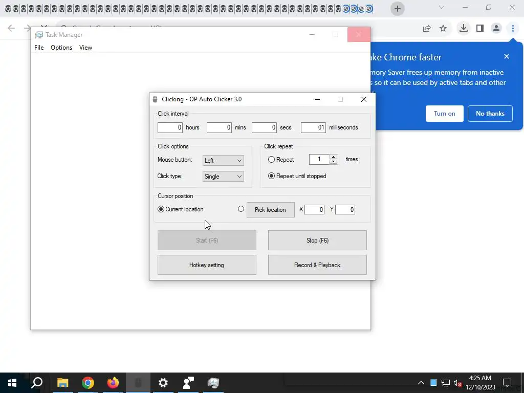
Task: Show hidden tray icons chevron
Action: 421,383
